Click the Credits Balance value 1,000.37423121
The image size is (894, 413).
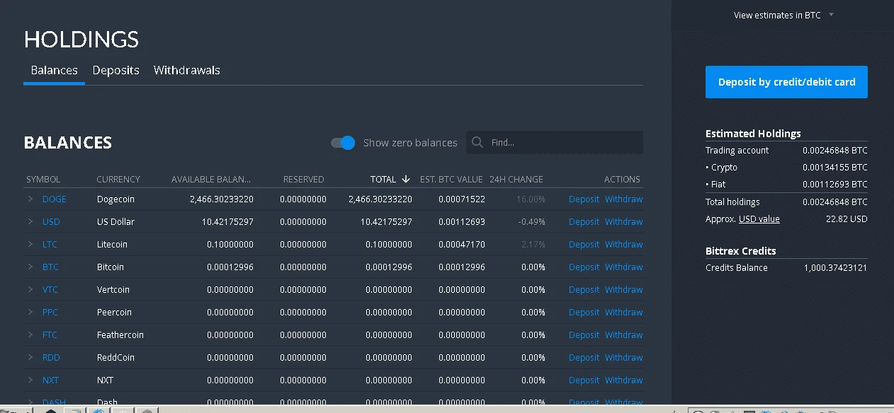[x=835, y=268]
